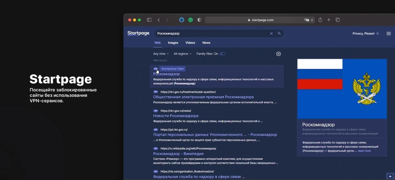Click the translate icon in address bar

pyautogui.click(x=306, y=20)
